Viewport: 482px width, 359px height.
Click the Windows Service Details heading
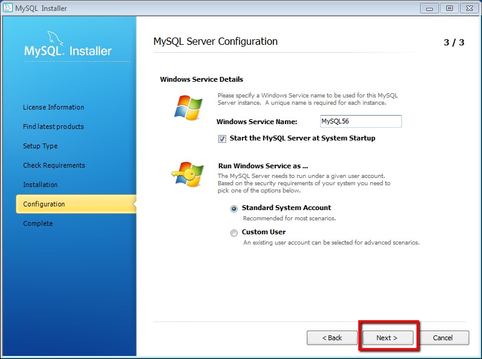tap(202, 79)
